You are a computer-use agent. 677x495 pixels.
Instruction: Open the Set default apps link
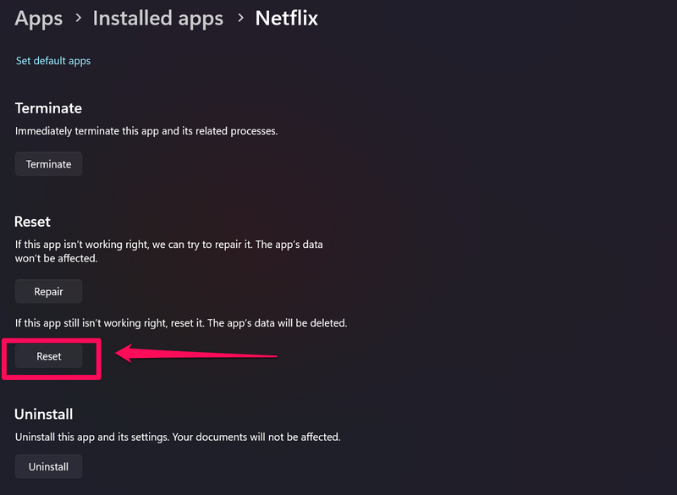[x=53, y=61]
